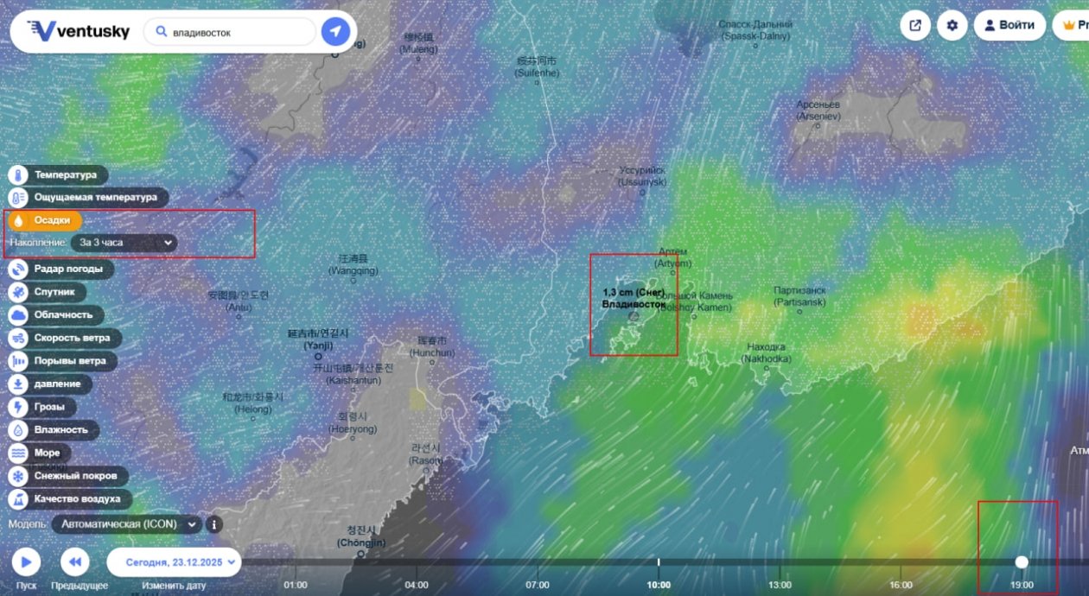
Task: Click the model info icon
Action: tap(213, 524)
